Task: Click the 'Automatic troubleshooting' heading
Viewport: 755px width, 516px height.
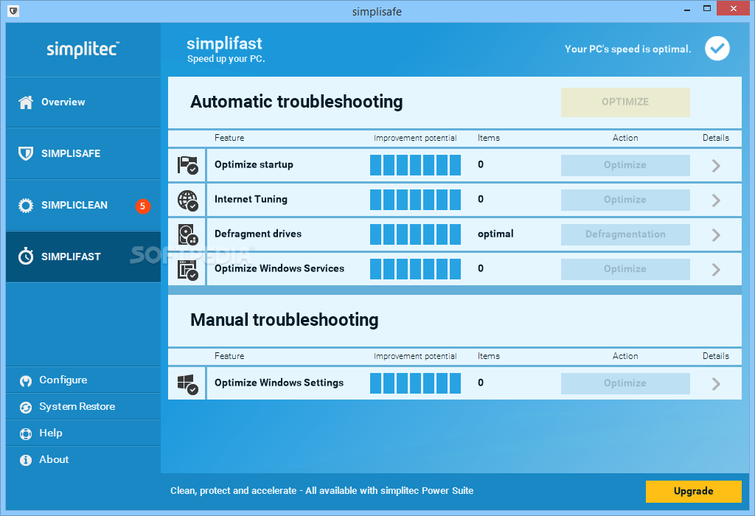Action: coord(296,102)
